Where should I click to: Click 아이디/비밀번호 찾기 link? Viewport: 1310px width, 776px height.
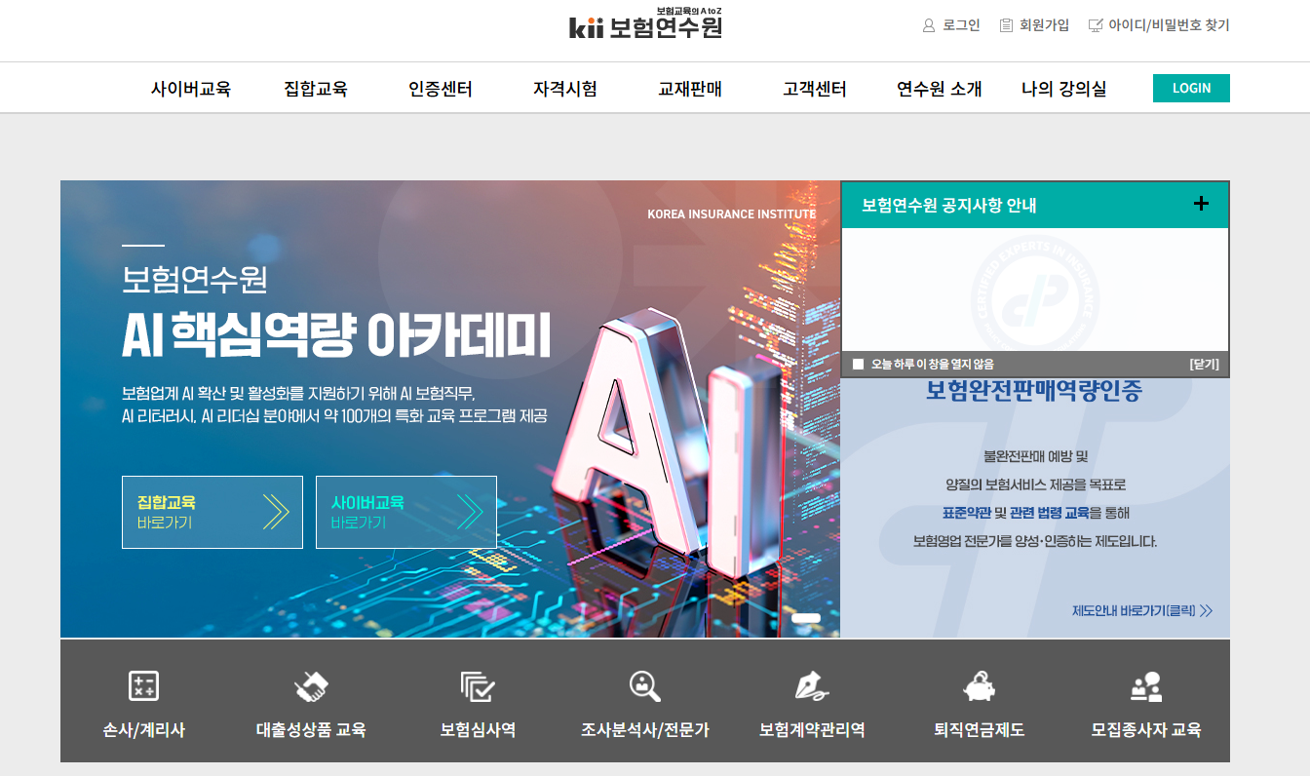click(1169, 25)
